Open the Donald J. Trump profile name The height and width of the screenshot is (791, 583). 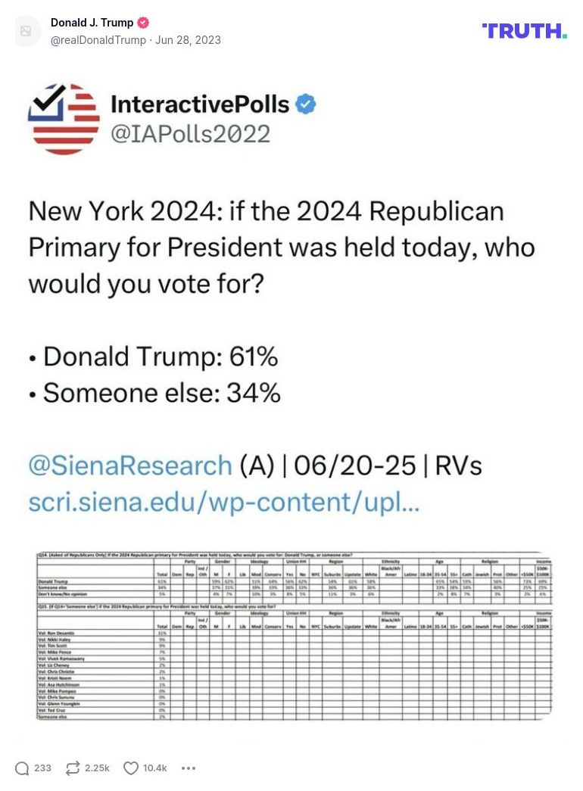[92, 23]
